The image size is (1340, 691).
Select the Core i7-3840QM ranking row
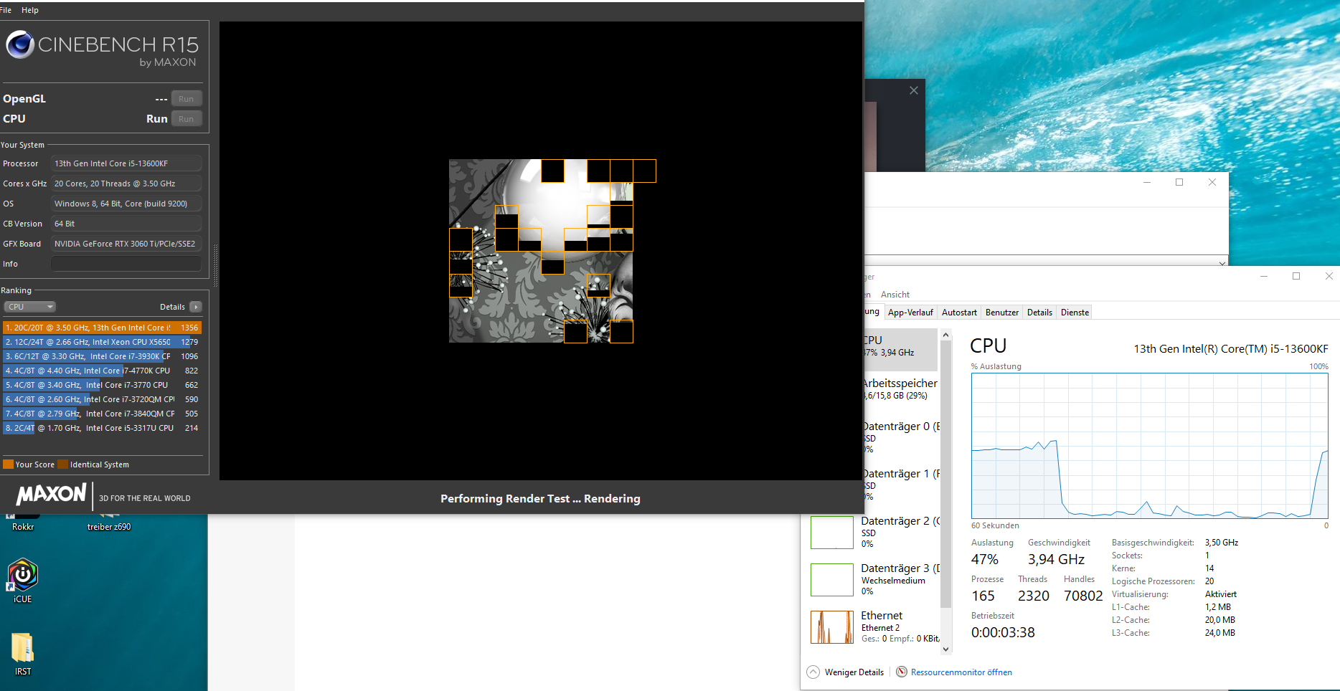point(102,414)
